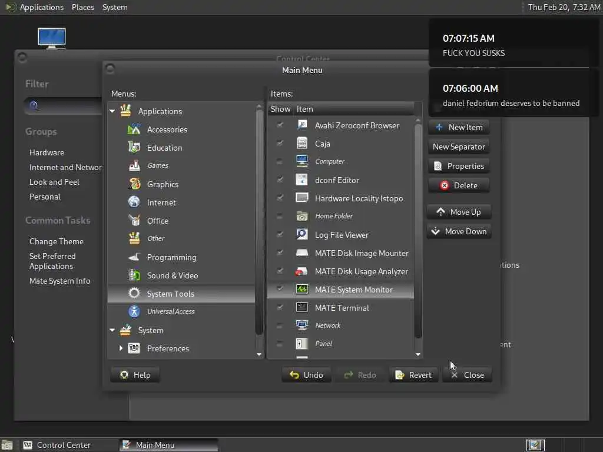
Task: Click the Universal Access icon
Action: 134,311
